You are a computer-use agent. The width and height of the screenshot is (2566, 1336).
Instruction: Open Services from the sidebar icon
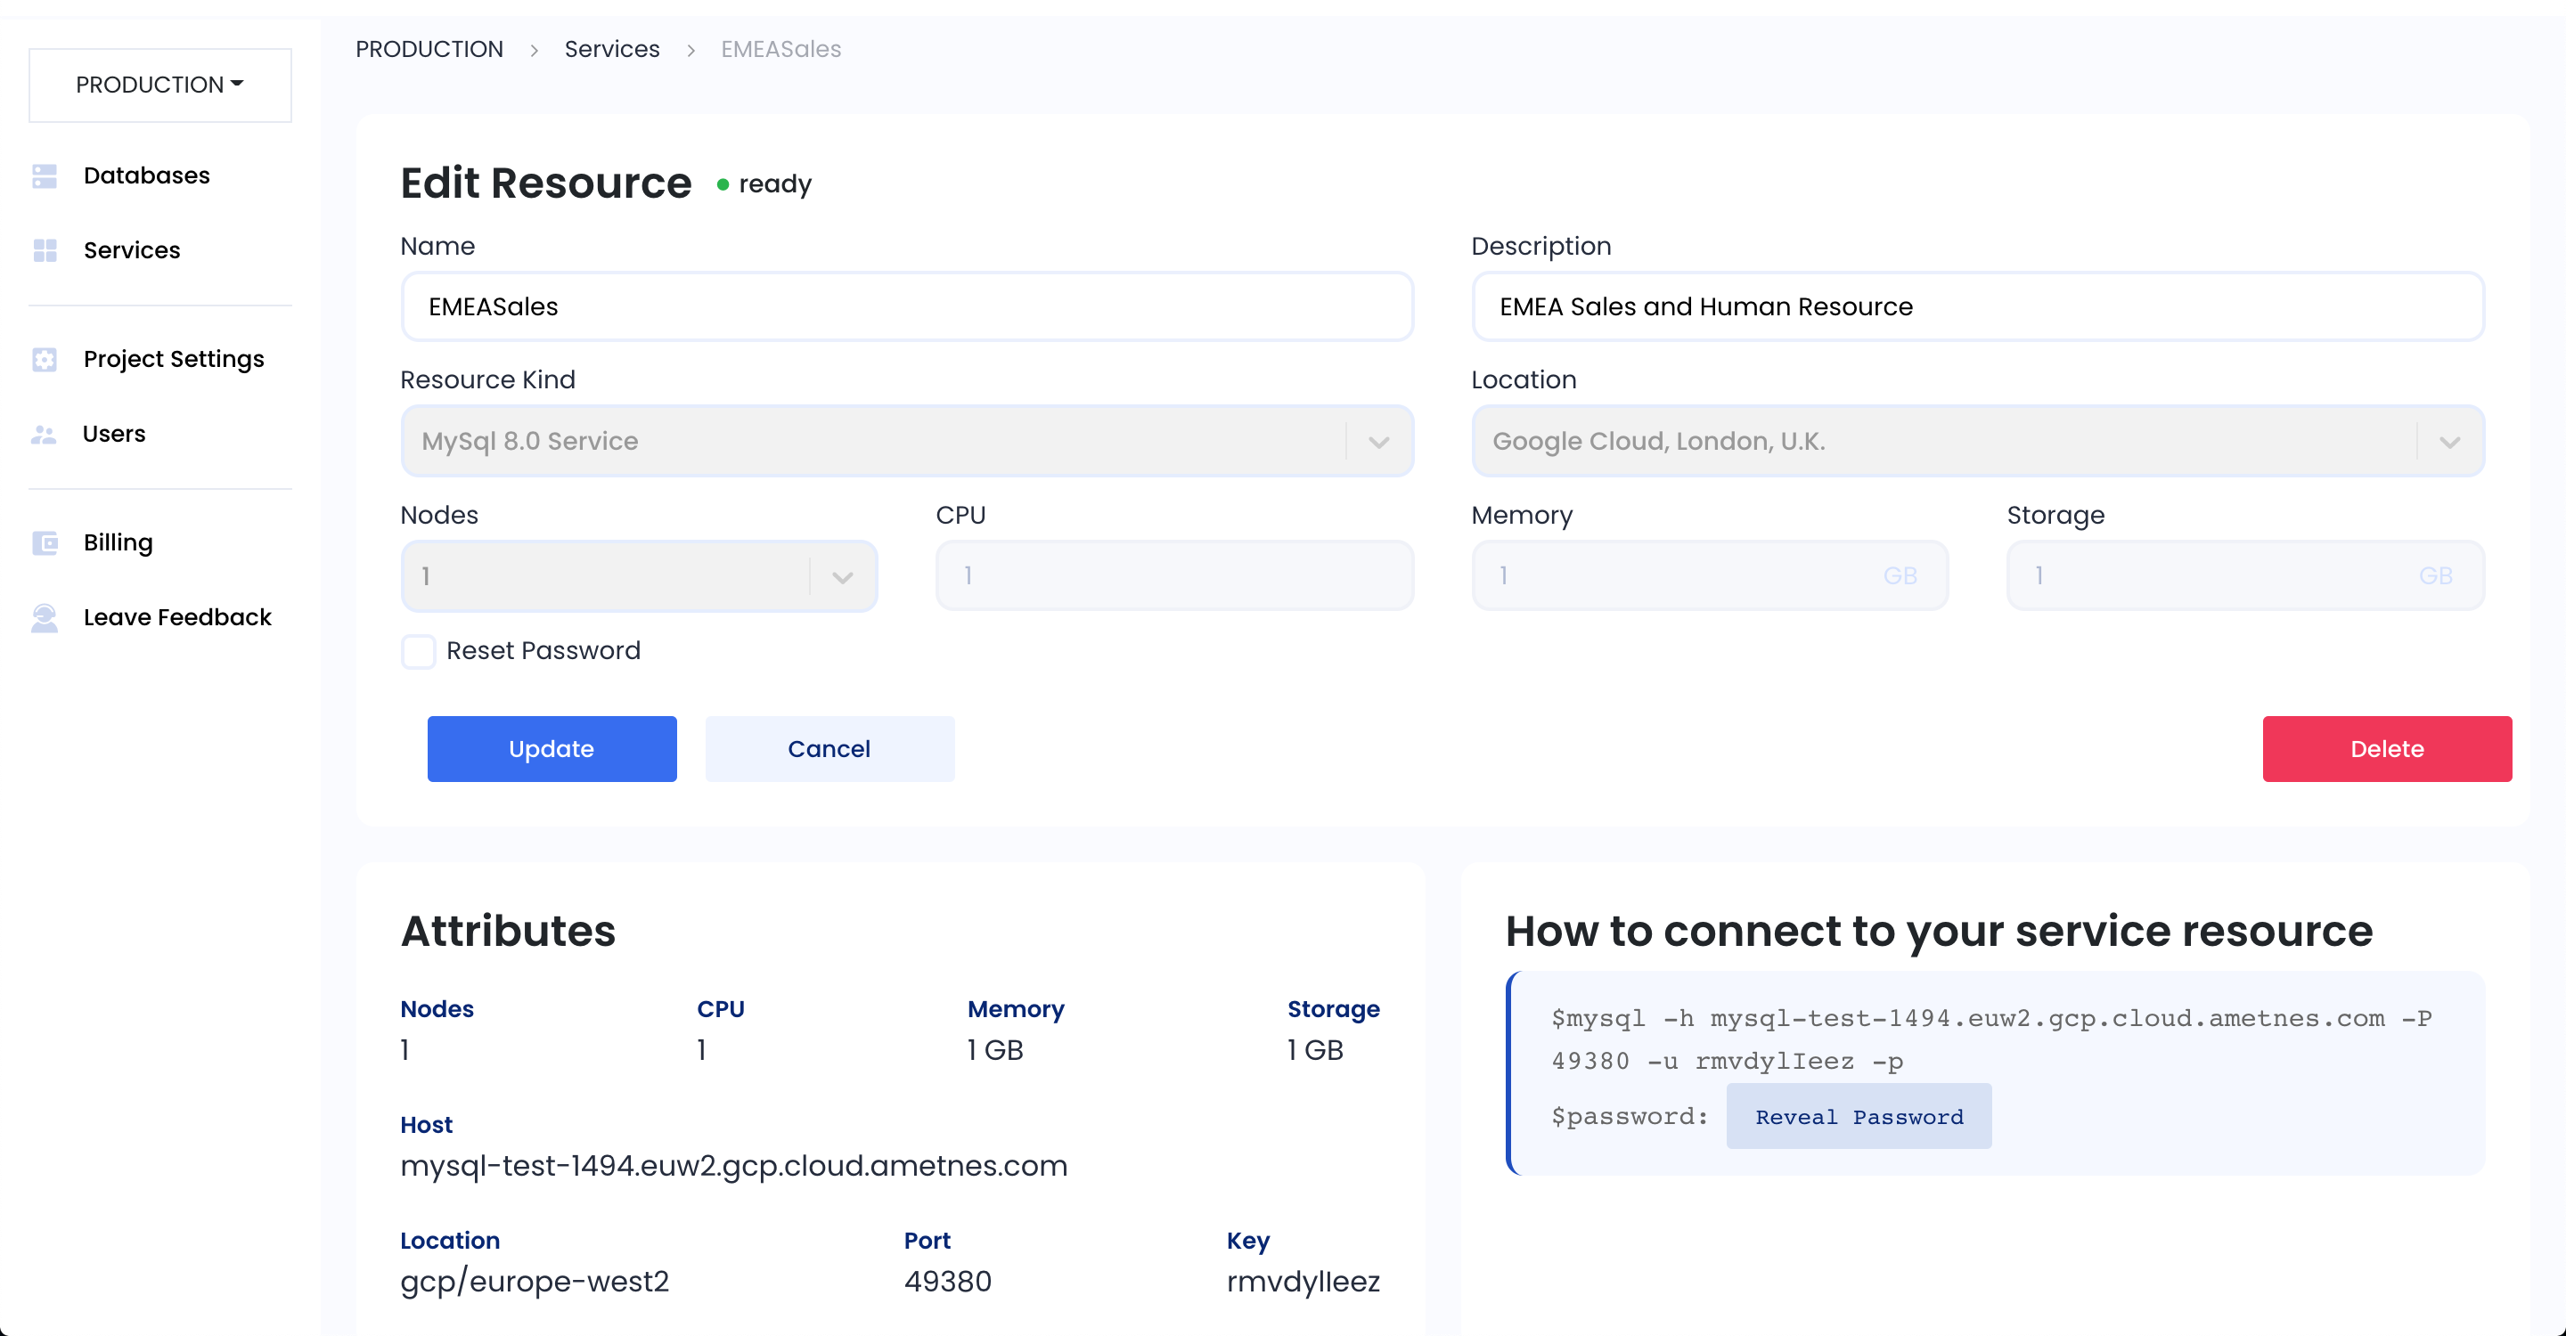(45, 250)
